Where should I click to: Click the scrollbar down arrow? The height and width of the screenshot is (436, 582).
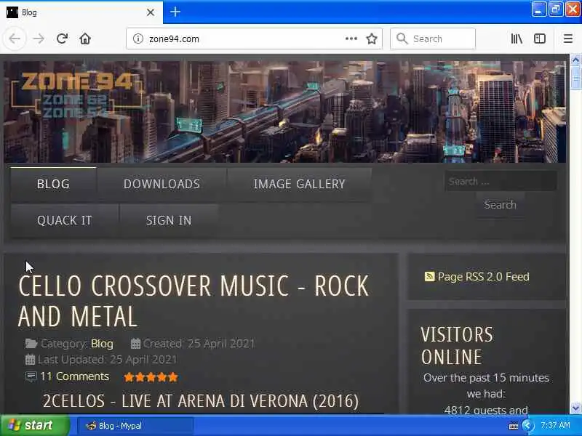coord(575,408)
